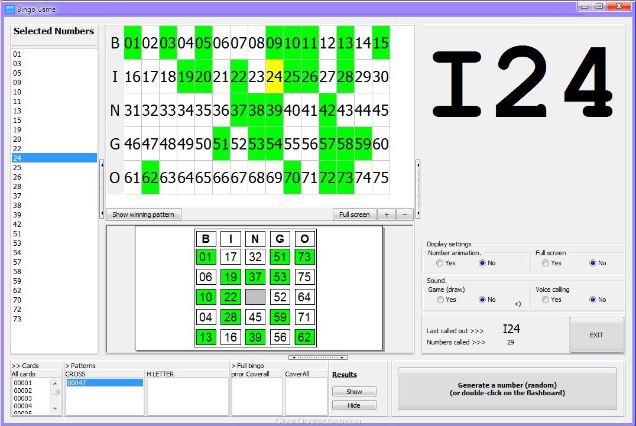The width and height of the screenshot is (636, 426).
Task: Click number 75 on the flashboard
Action: coord(381,177)
